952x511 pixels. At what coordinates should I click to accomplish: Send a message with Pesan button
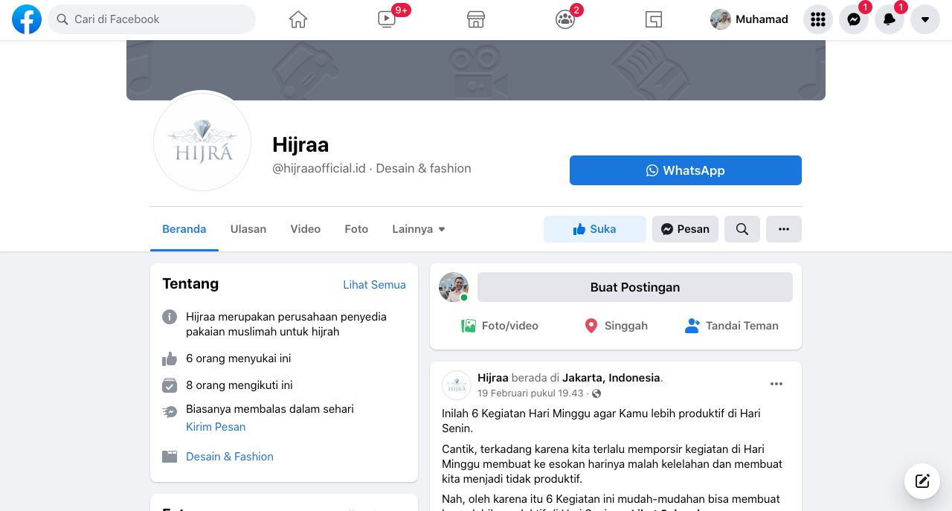coord(685,229)
